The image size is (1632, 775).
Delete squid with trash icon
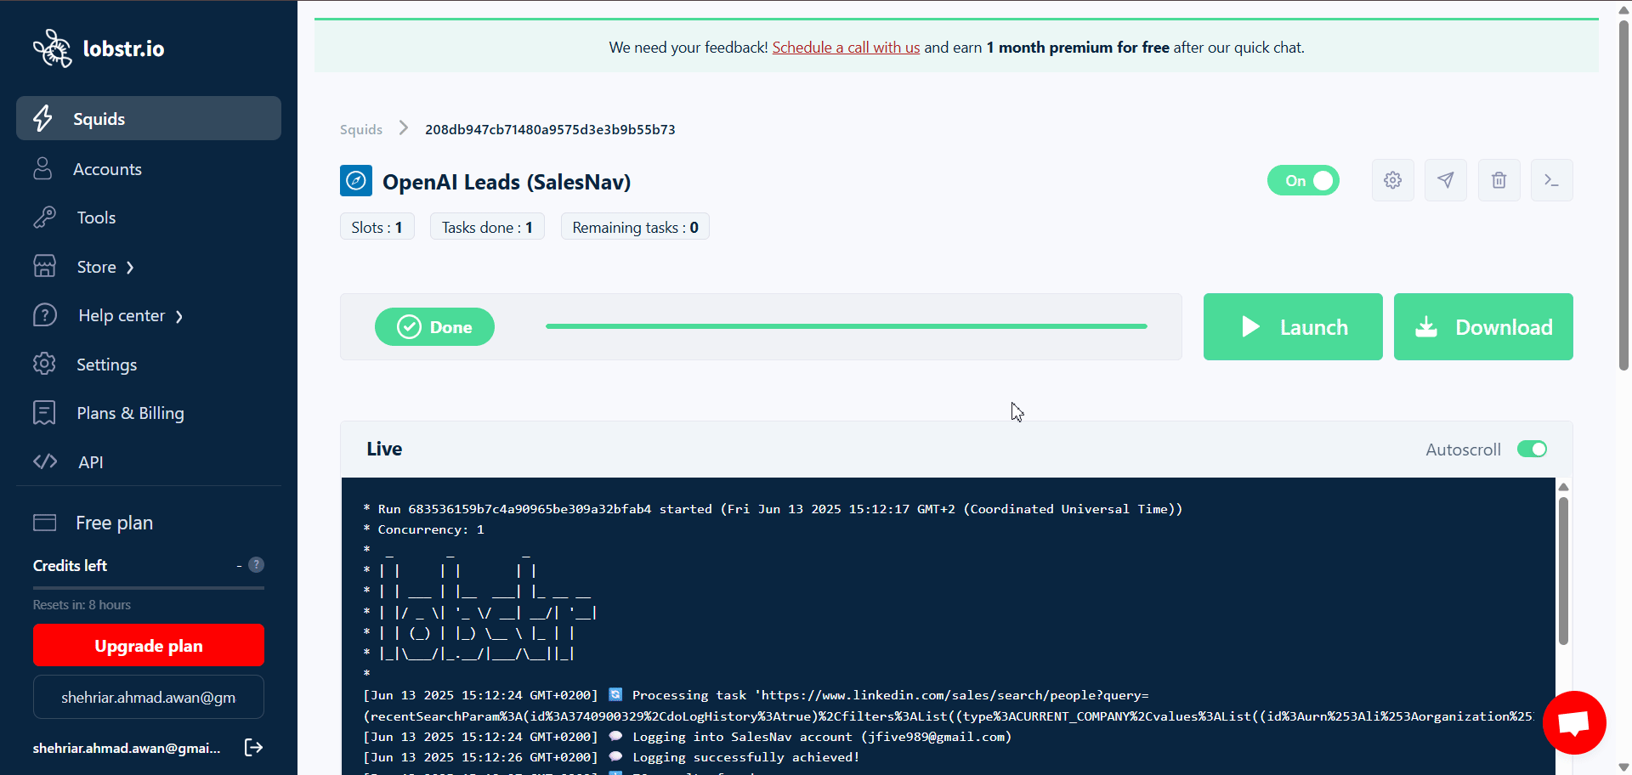[1499, 180]
